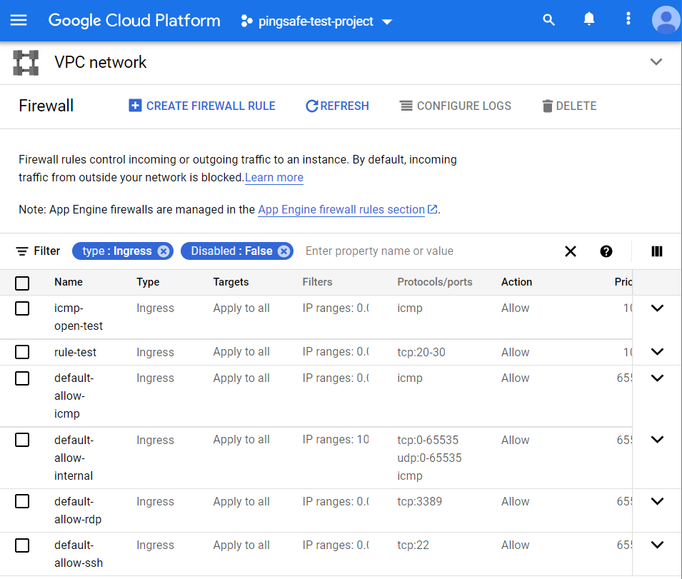Toggle the select-all checkbox in header
The height and width of the screenshot is (579, 682).
22,283
